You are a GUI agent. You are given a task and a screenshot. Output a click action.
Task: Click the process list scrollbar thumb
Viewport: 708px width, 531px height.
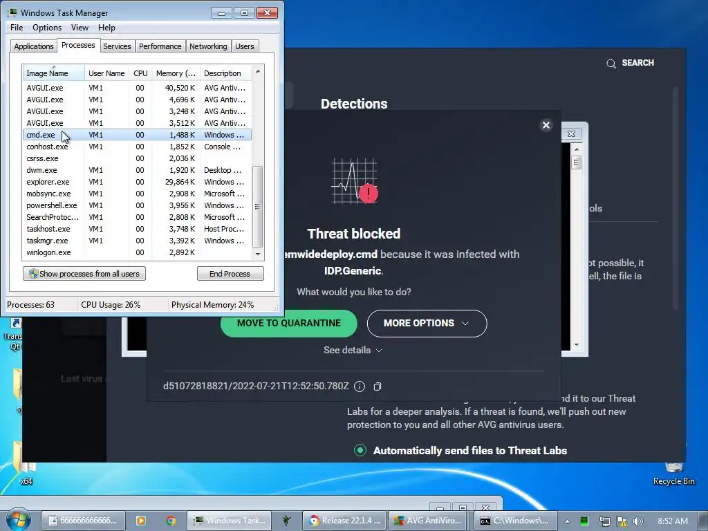(x=258, y=206)
